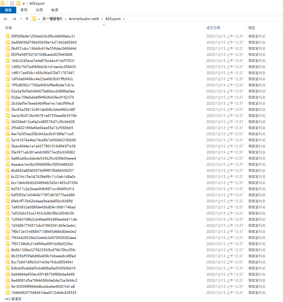Viewport: 283px width, 302px height.
Task: Click the Back navigation arrow
Action: [x=6, y=19]
